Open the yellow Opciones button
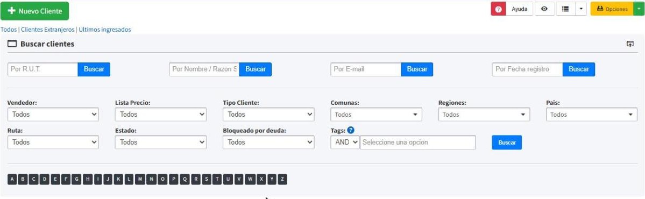The image size is (645, 199). point(612,9)
